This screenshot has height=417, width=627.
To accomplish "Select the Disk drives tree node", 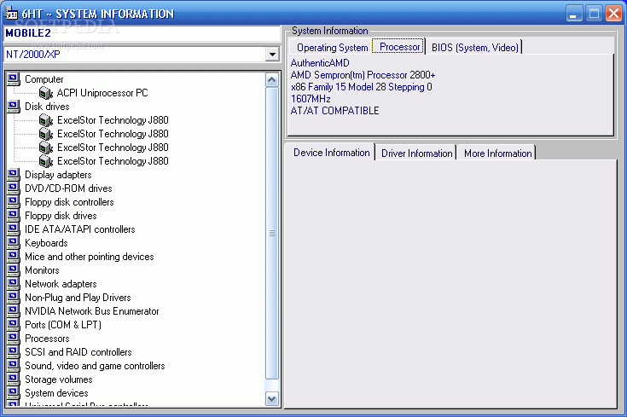I will tap(47, 107).
